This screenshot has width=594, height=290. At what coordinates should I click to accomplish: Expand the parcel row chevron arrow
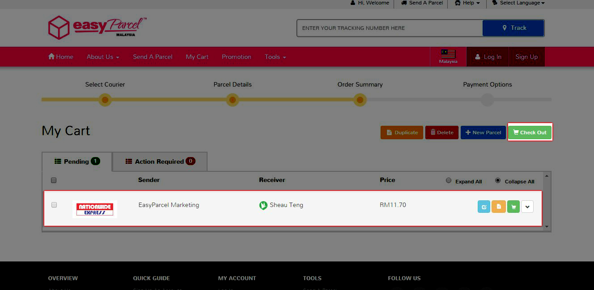click(x=527, y=207)
